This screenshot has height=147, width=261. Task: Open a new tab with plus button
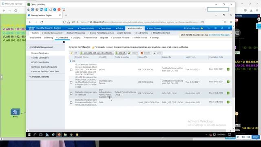pyautogui.click(x=66, y=16)
